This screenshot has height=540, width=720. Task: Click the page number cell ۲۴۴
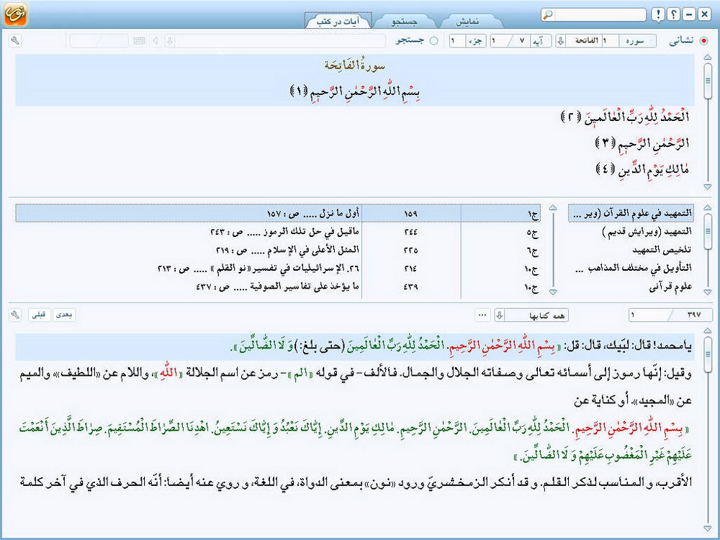click(x=410, y=232)
